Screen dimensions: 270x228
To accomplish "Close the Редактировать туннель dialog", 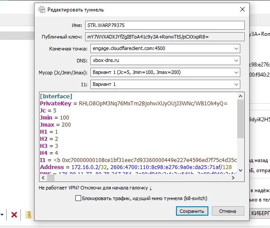I will pyautogui.click(x=242, y=9).
